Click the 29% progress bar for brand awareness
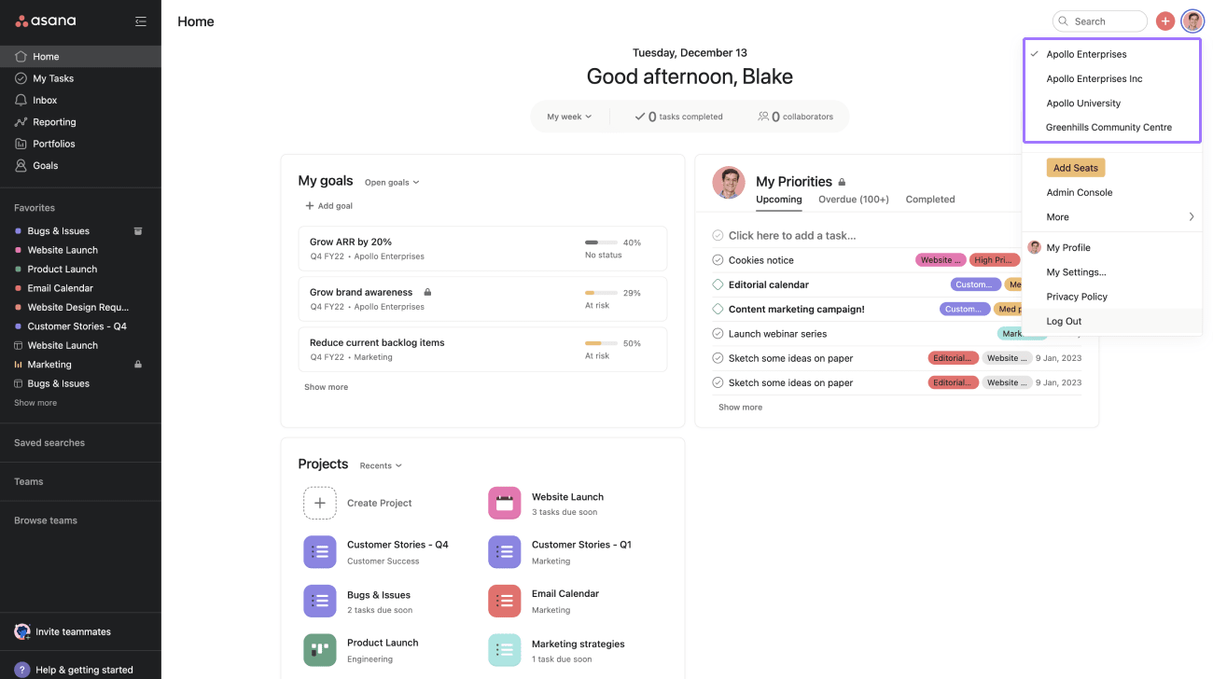Image resolution: width=1213 pixels, height=679 pixels. (601, 293)
